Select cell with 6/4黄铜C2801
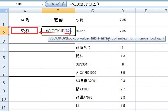168x111 pixels. 93,81
